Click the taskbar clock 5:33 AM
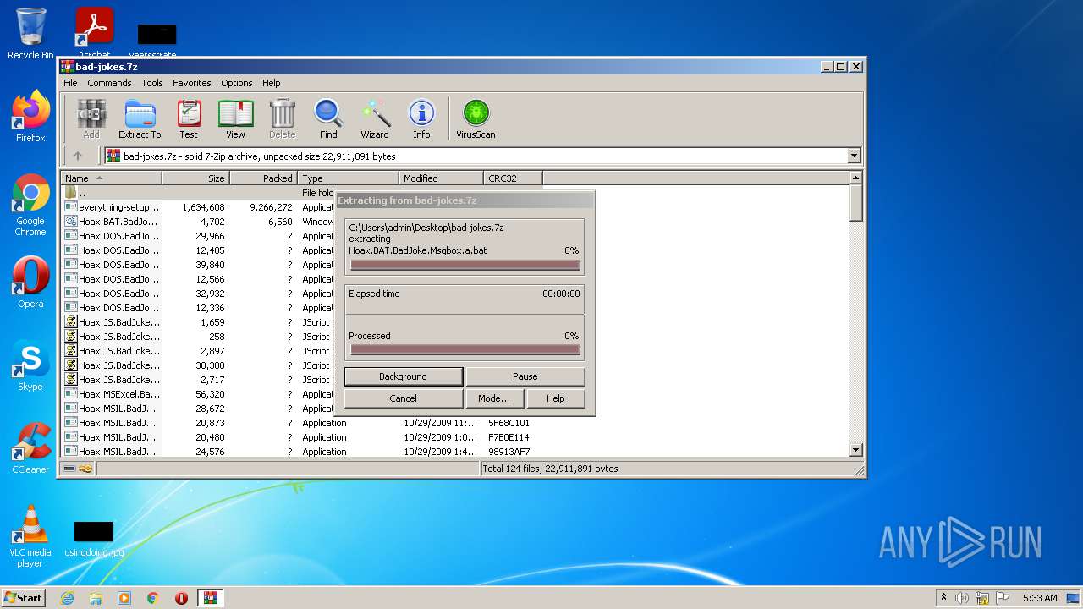The image size is (1083, 609). (x=1040, y=598)
